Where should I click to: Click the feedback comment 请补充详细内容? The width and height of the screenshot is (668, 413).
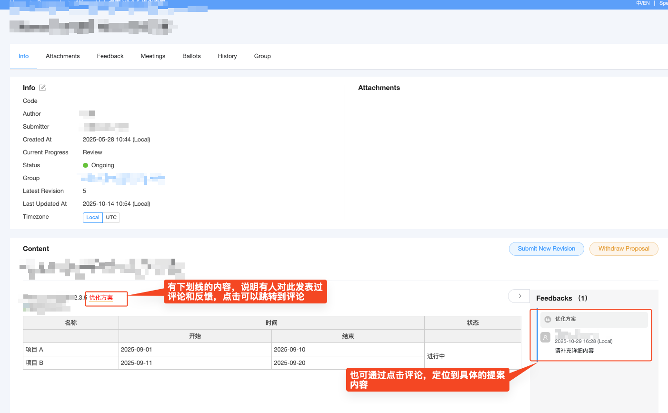(x=574, y=351)
